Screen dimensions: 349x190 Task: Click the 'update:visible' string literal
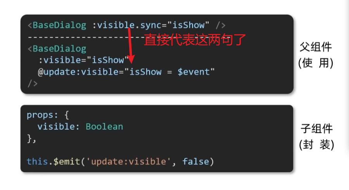click(128, 162)
